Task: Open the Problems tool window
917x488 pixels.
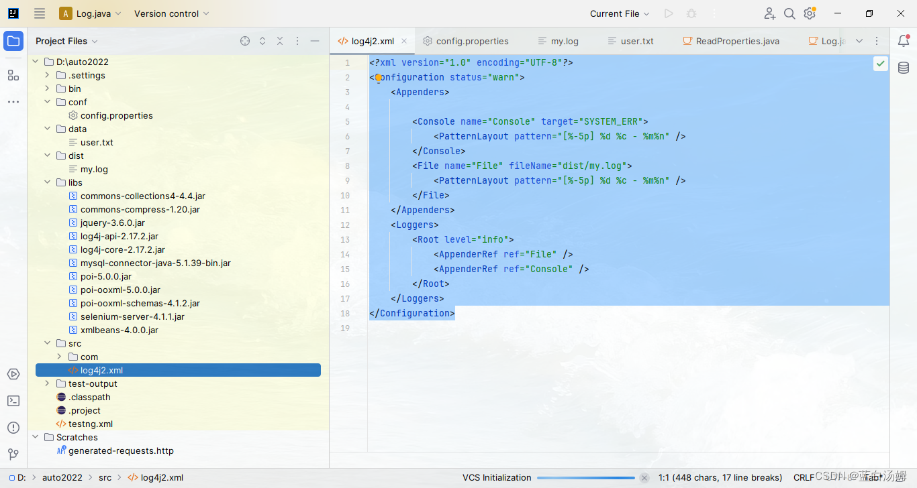Action: pyautogui.click(x=13, y=428)
